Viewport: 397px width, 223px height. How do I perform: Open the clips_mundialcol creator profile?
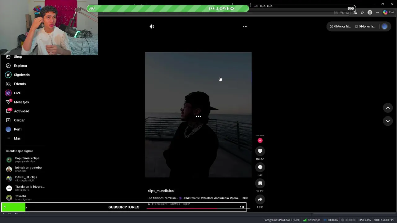(x=161, y=191)
